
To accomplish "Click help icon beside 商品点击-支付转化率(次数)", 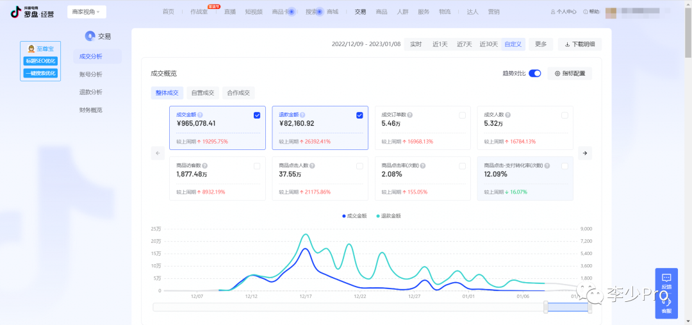I will [x=547, y=165].
